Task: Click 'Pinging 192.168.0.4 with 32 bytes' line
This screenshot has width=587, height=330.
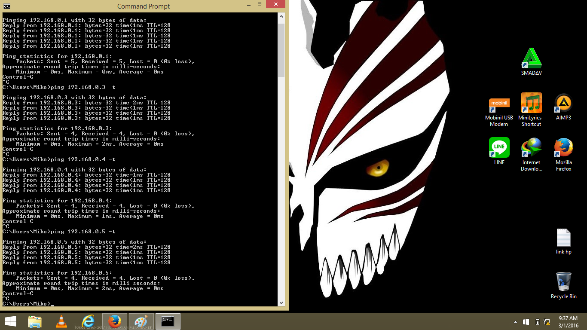Action: click(x=74, y=170)
